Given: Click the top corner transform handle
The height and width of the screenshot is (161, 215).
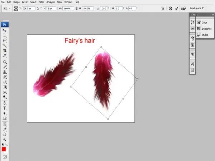Looking at the screenshot, I should 101,47.
